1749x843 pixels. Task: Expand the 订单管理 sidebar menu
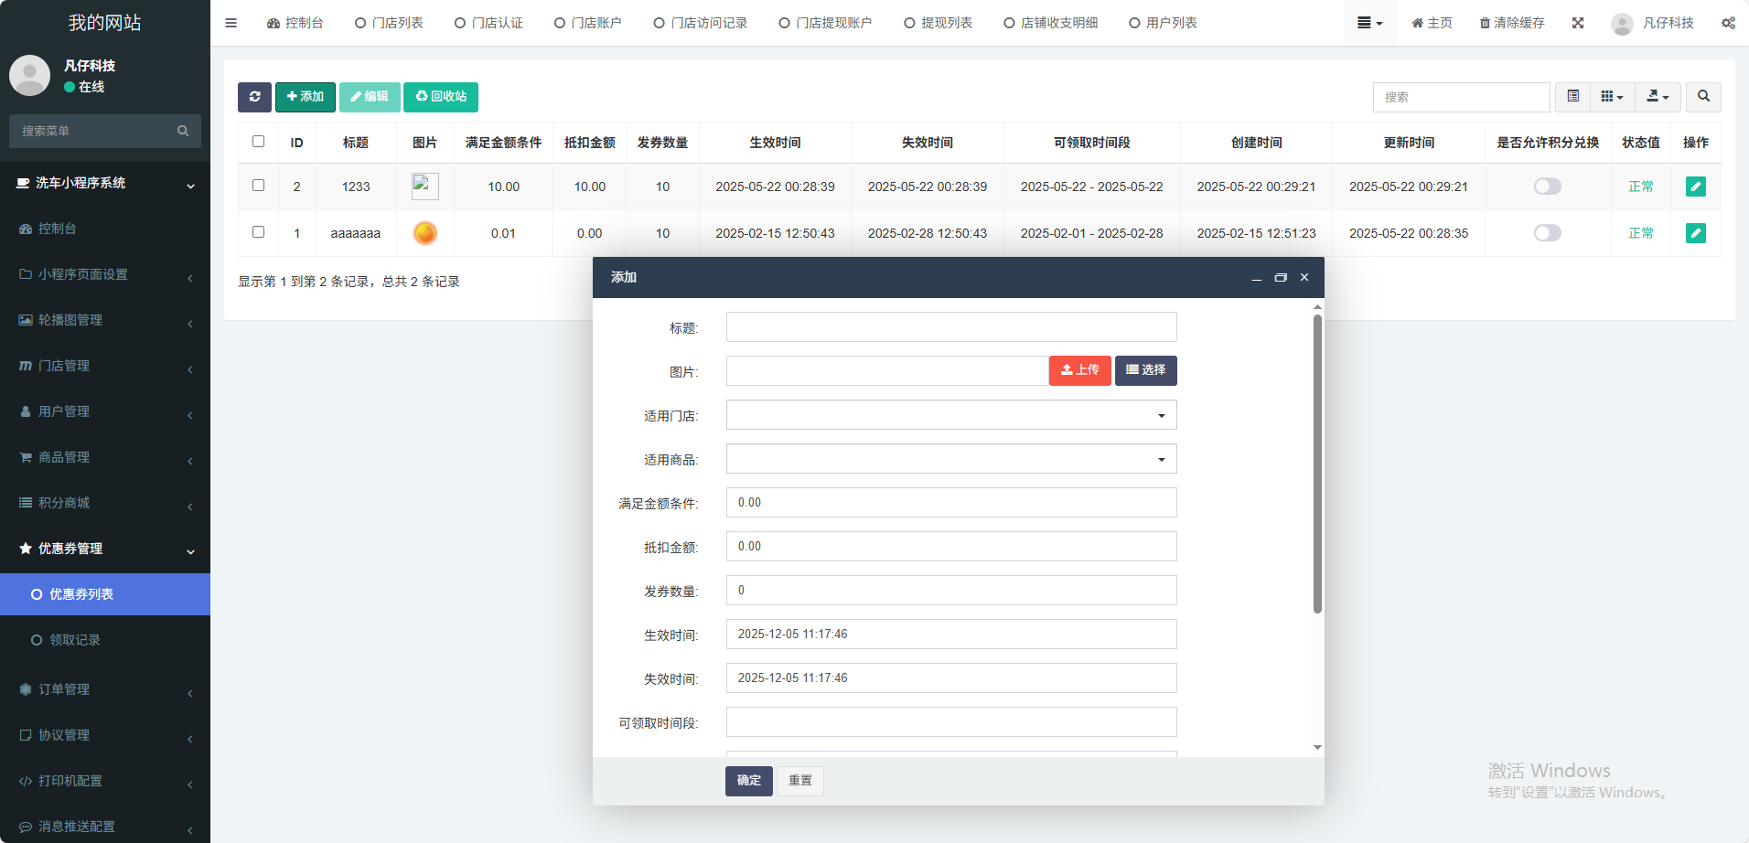pyautogui.click(x=105, y=689)
